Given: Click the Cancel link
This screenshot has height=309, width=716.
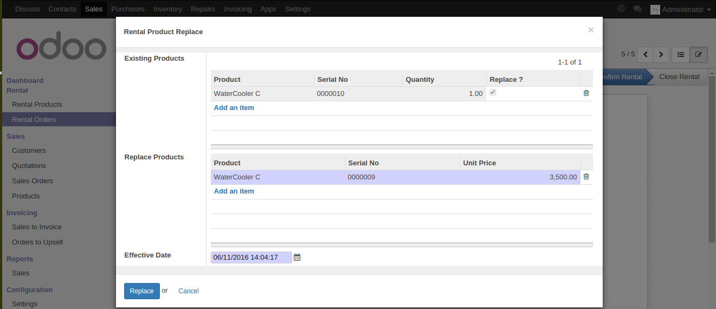Looking at the screenshot, I should (x=189, y=291).
